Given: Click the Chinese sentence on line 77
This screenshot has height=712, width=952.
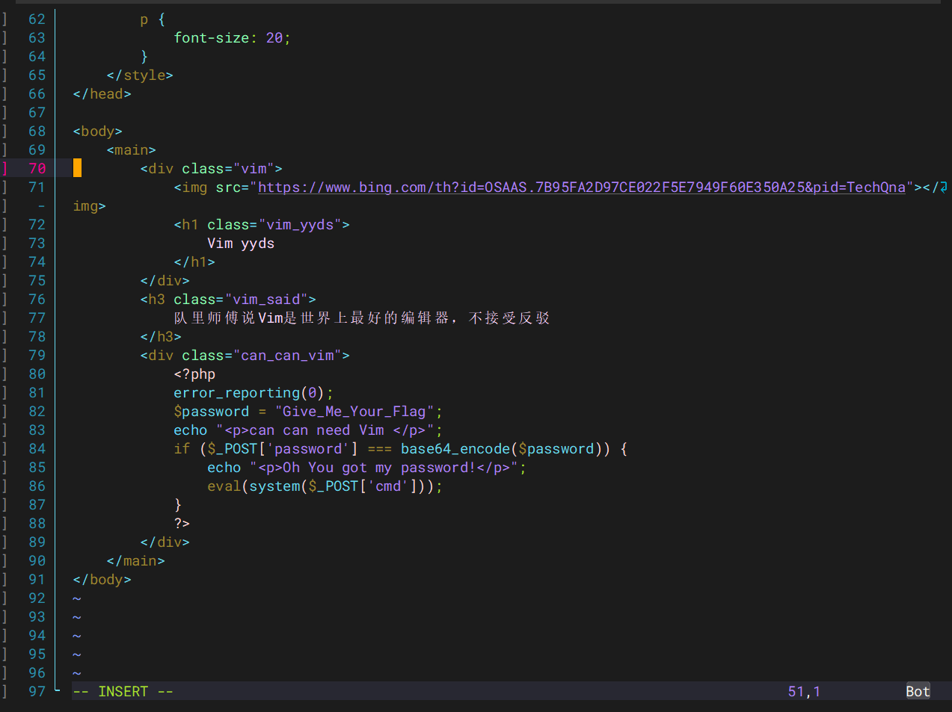Looking at the screenshot, I should coord(361,318).
